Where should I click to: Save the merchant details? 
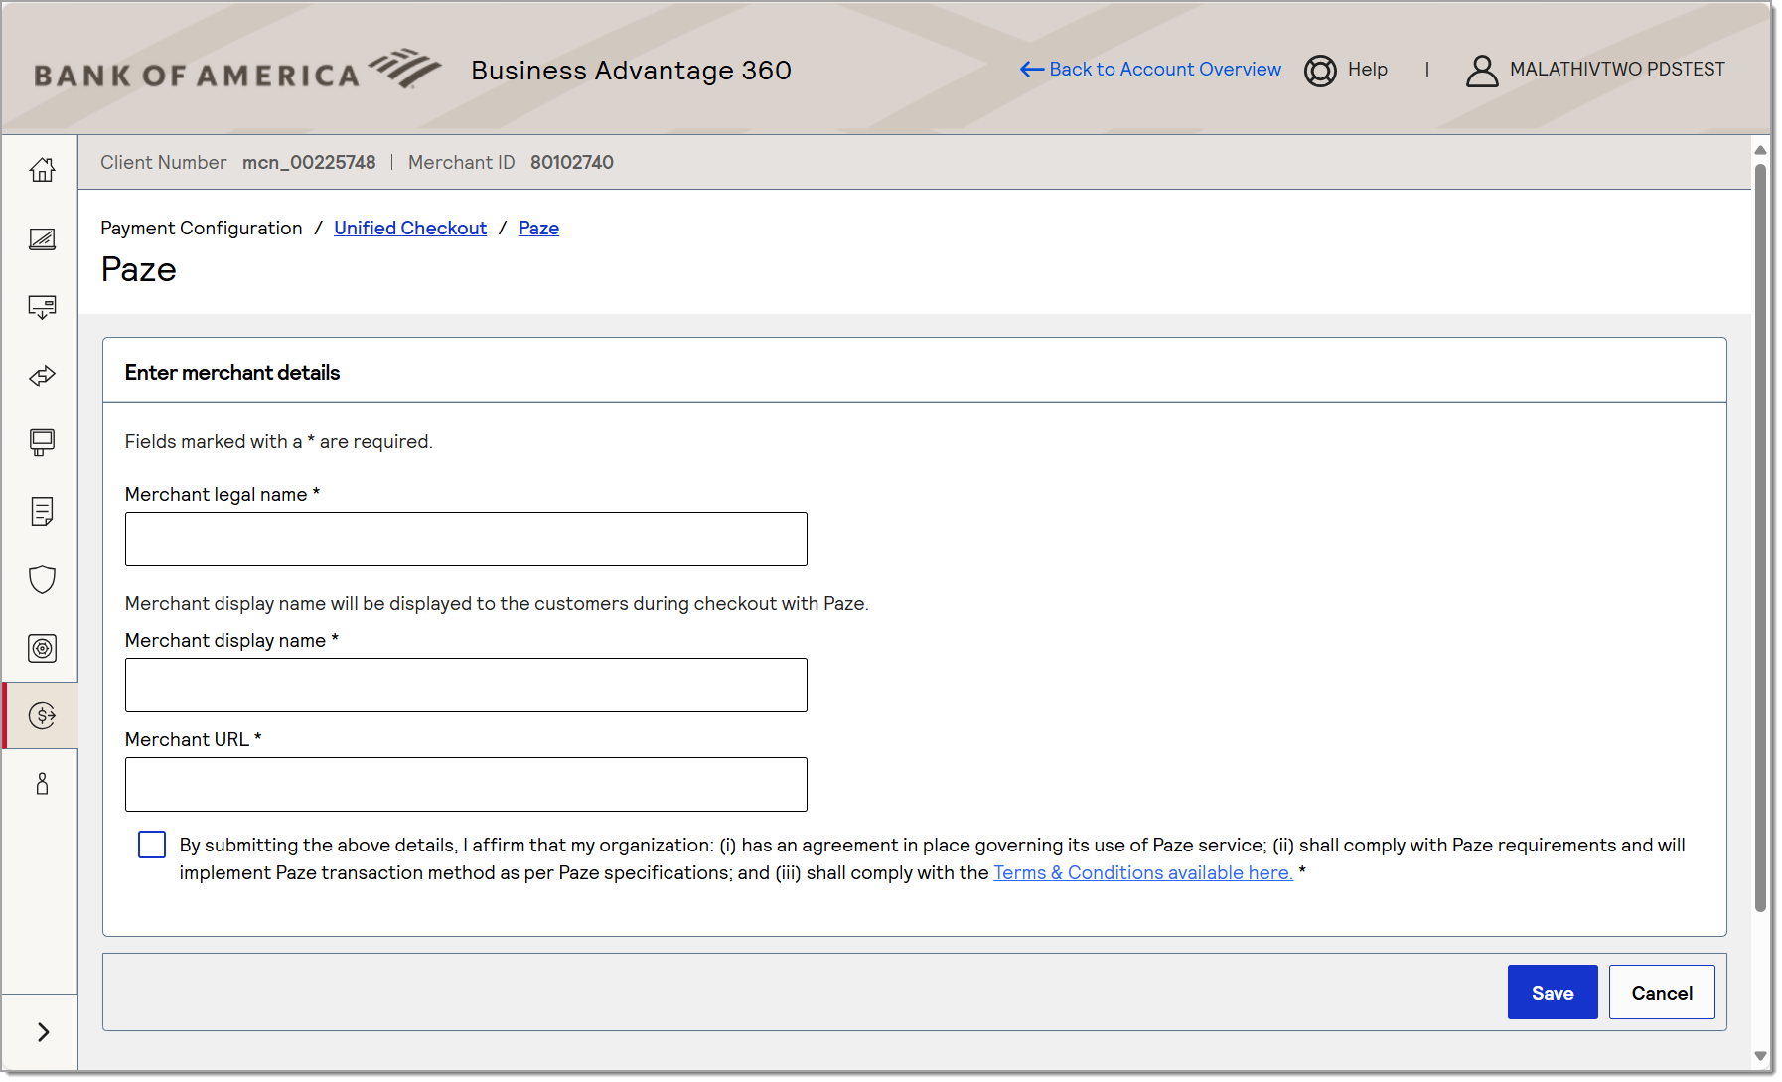[1553, 992]
